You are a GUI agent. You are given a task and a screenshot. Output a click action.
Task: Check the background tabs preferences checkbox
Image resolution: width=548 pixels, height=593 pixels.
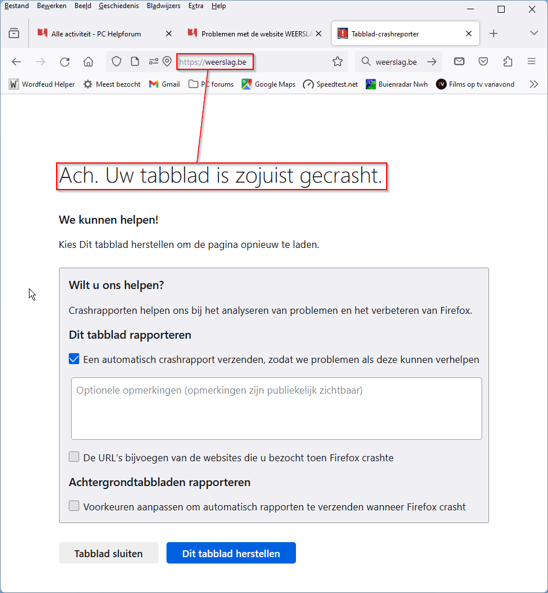pyautogui.click(x=74, y=506)
